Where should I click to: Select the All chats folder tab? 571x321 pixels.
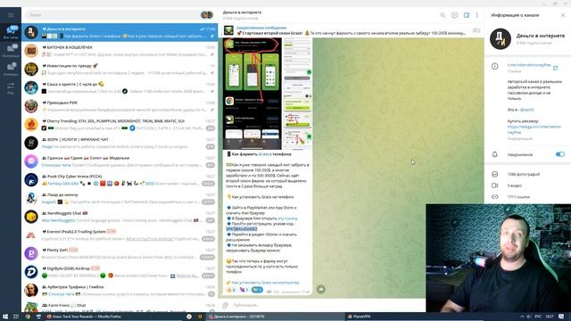[11, 32]
